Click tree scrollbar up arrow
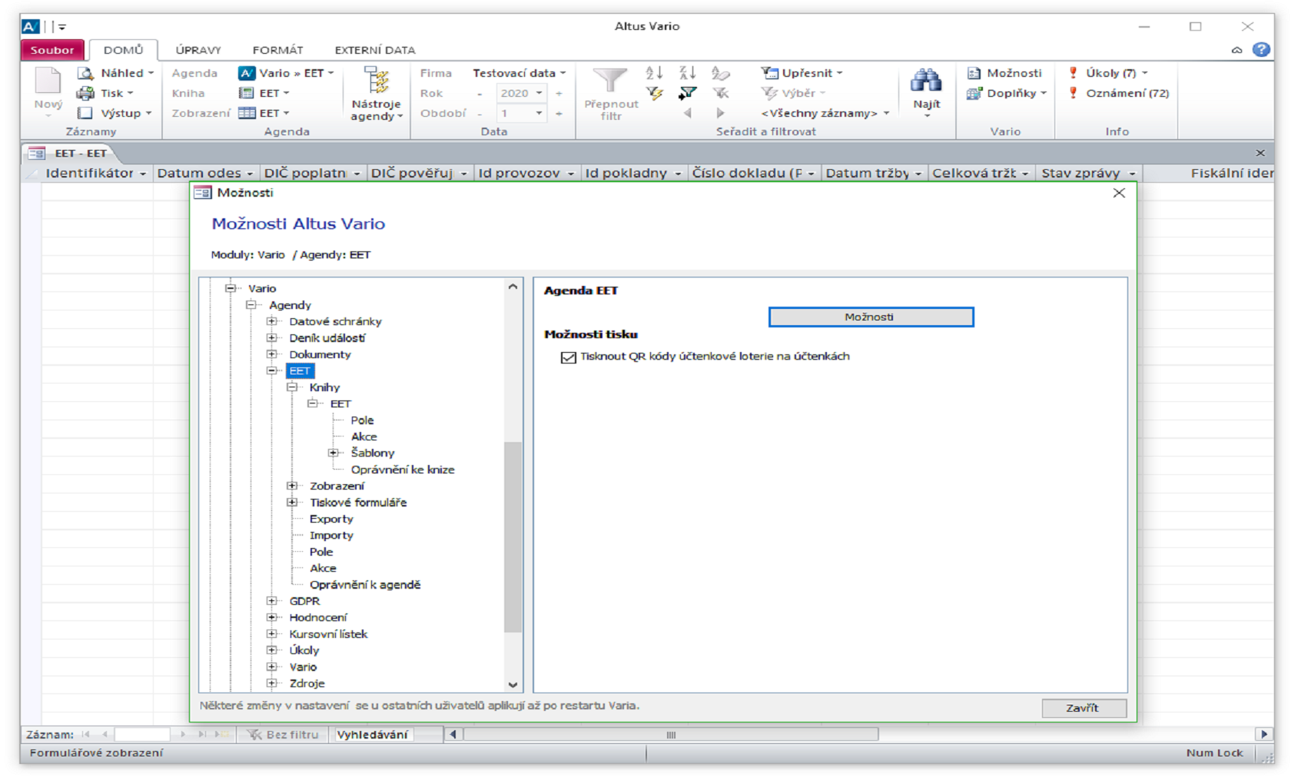The height and width of the screenshot is (784, 1298). (513, 287)
